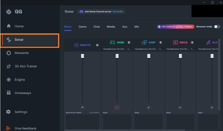Click Explore on Mic made for gaming banner
The height and width of the screenshot is (131, 223).
[188, 27]
